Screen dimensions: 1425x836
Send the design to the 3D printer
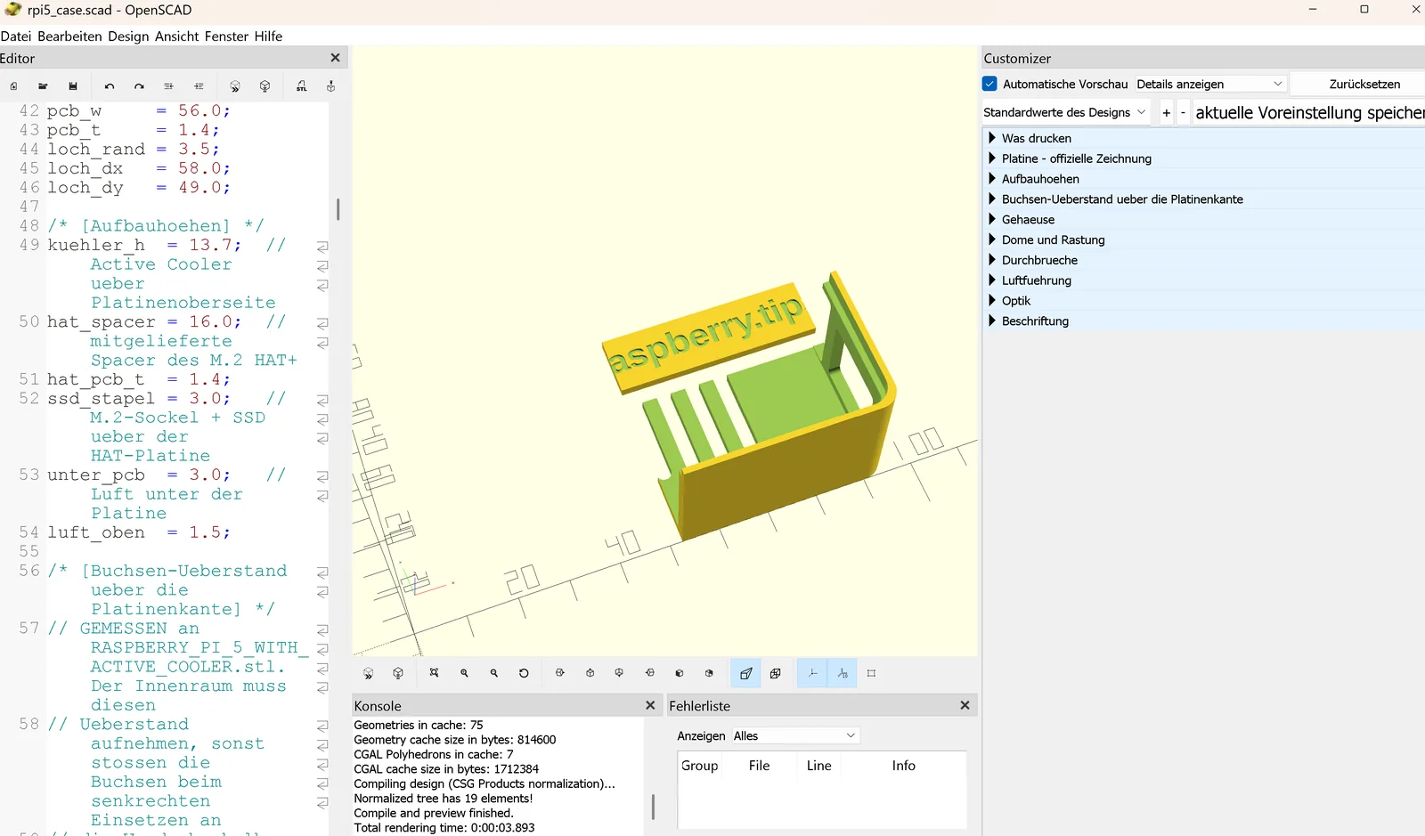coord(331,86)
